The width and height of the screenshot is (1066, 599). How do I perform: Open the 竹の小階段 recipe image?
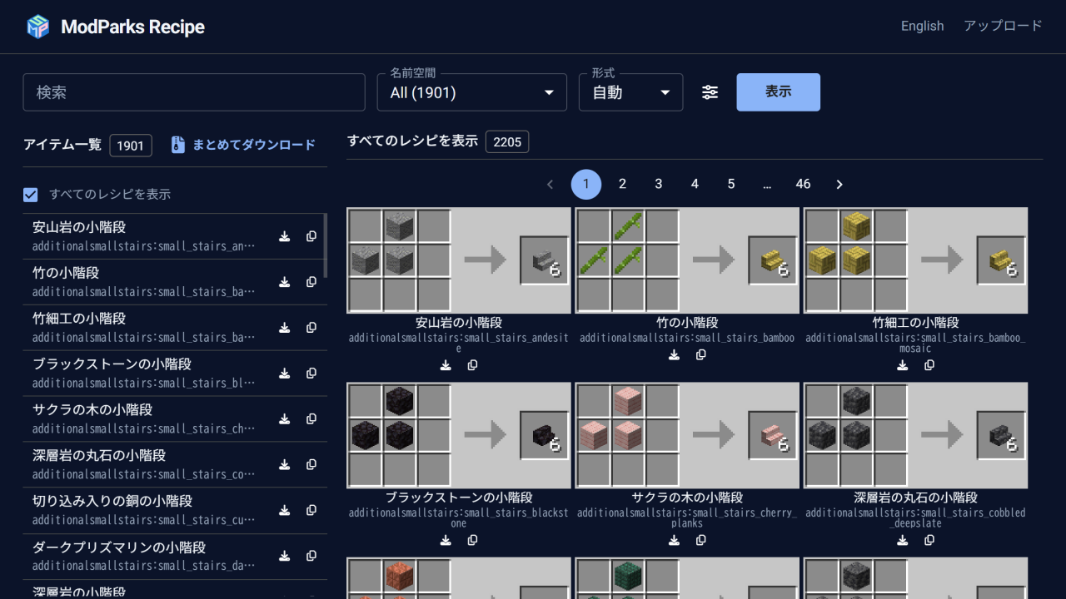(x=687, y=260)
